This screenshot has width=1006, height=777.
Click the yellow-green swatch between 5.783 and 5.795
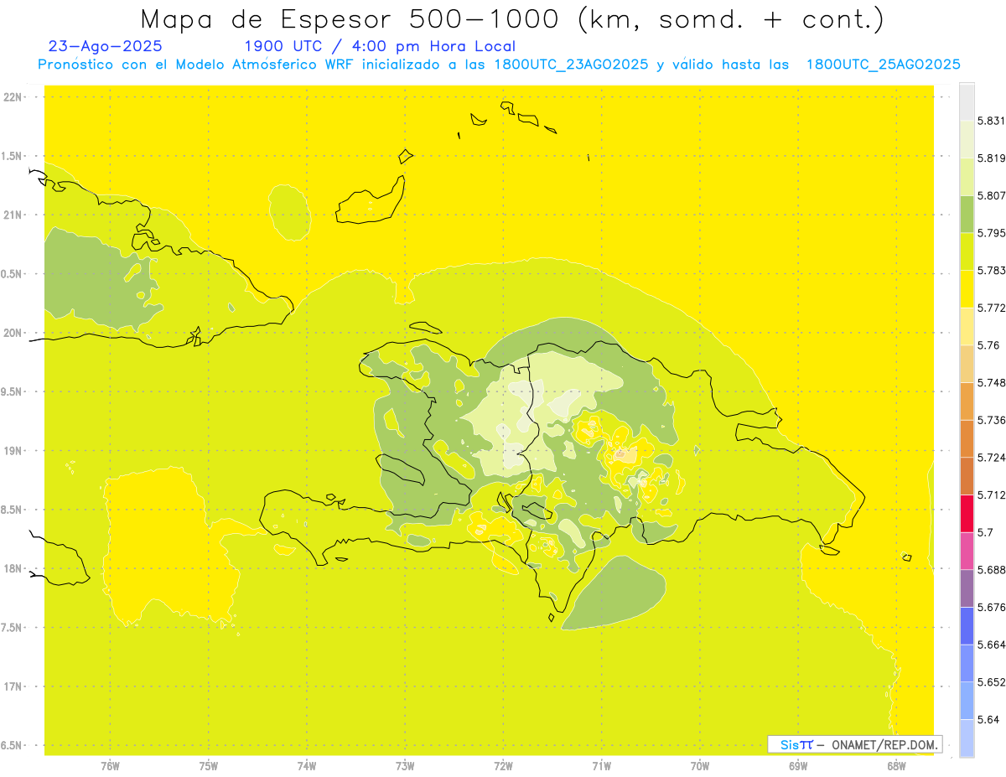point(967,252)
